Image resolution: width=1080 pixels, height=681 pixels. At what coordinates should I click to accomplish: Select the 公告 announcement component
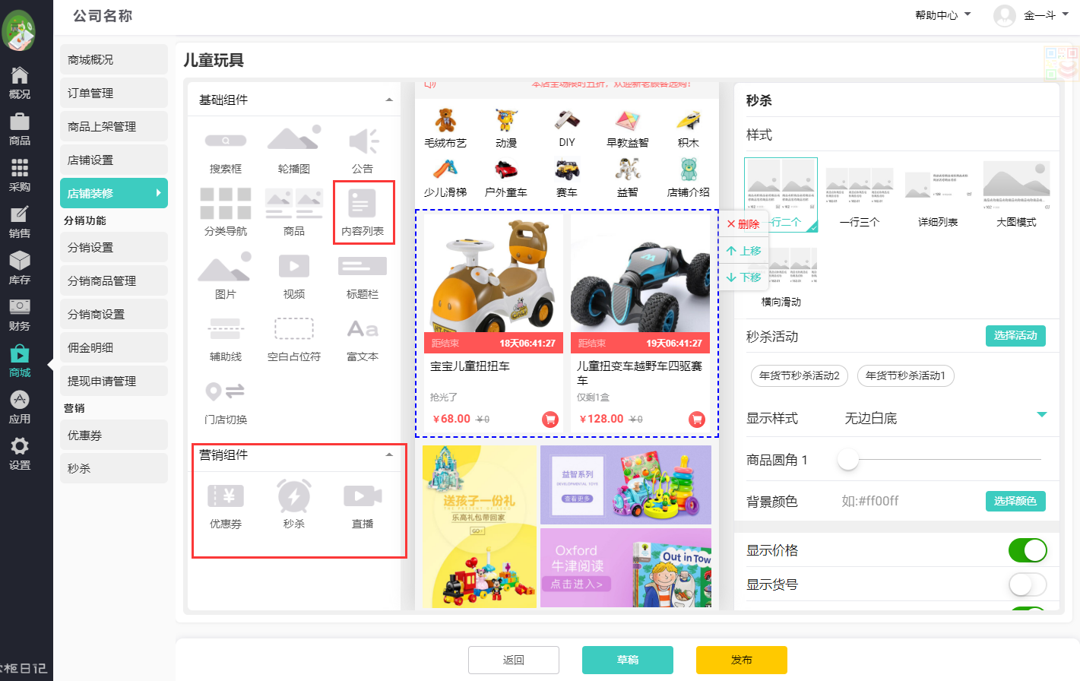point(363,150)
